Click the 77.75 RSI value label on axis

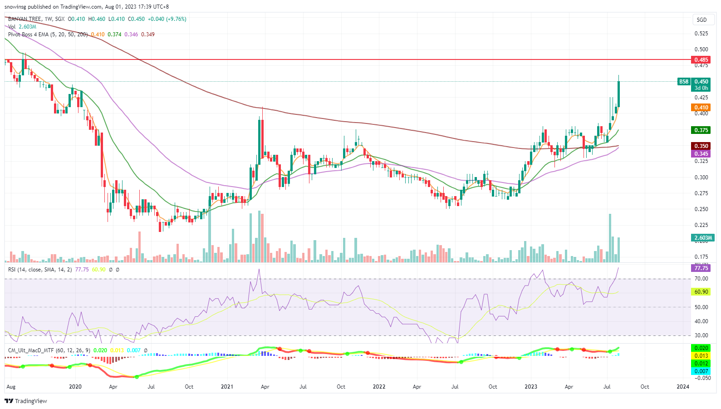pyautogui.click(x=701, y=268)
